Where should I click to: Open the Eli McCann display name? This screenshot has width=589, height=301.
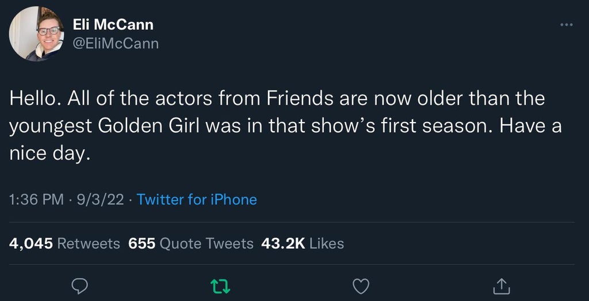(113, 25)
